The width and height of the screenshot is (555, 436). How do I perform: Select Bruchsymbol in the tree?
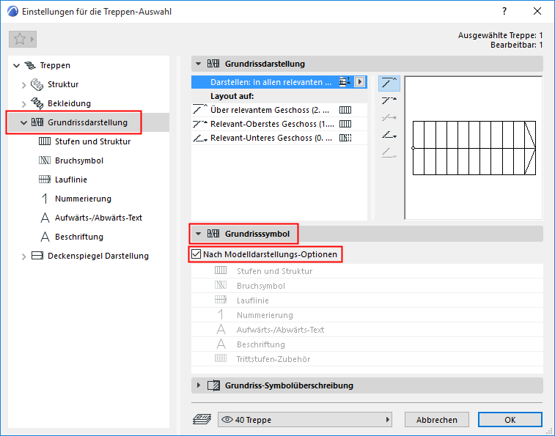click(79, 160)
